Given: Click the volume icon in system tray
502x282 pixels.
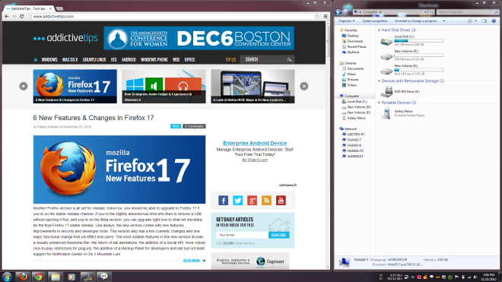Looking at the screenshot, I should [x=475, y=277].
